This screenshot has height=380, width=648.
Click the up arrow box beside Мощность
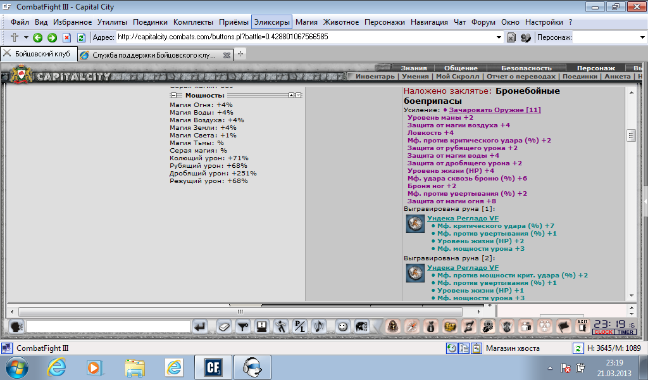[291, 96]
